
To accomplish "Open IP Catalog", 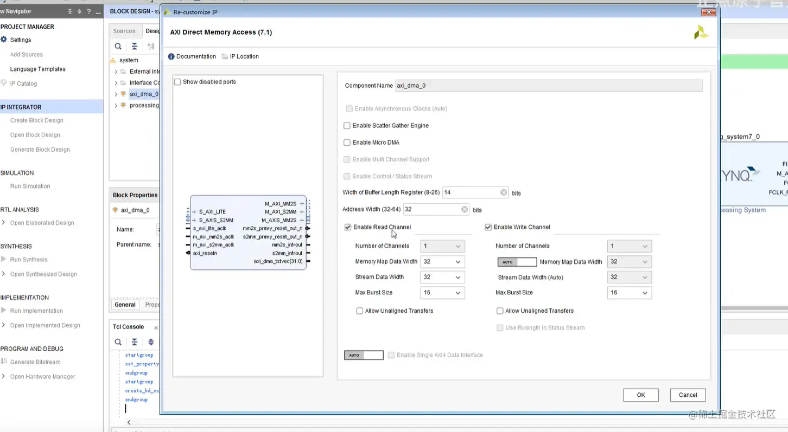I will 23,83.
